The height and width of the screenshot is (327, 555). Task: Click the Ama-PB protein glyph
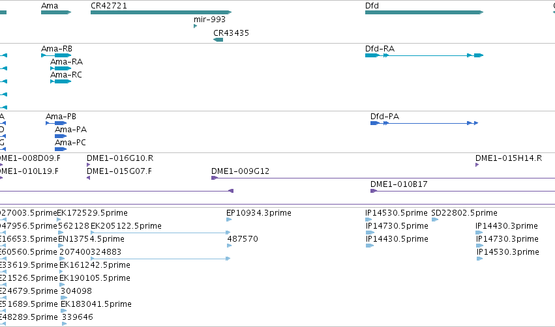56,123
